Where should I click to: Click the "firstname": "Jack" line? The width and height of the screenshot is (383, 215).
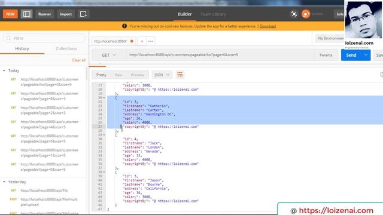pyautogui.click(x=142, y=143)
